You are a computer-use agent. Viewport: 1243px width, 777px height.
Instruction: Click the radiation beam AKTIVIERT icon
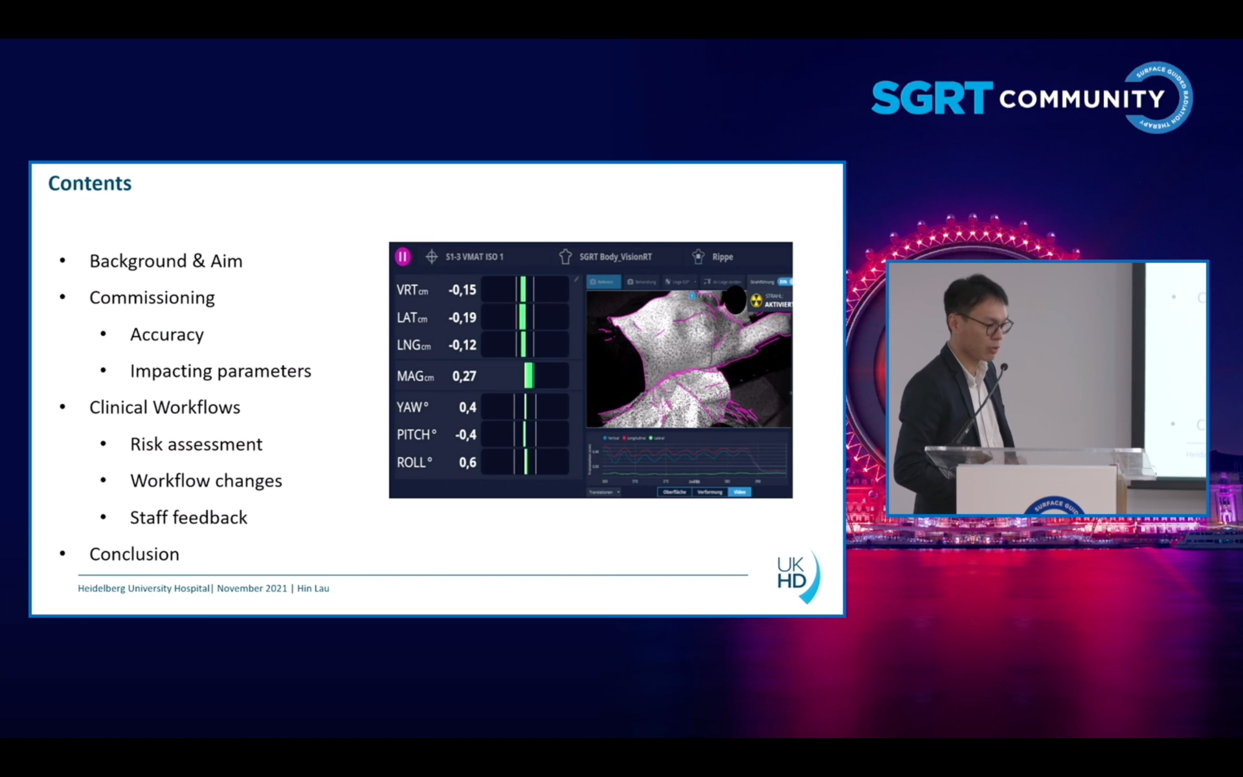756,300
